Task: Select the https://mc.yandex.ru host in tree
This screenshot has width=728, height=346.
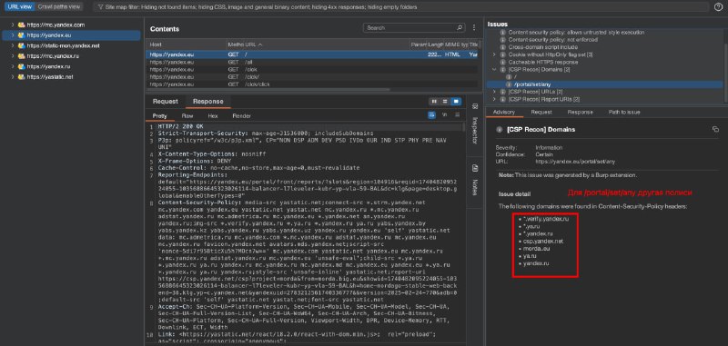Action: coord(53,56)
